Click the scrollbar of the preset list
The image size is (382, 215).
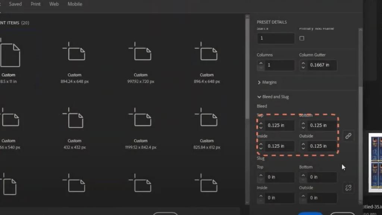pyautogui.click(x=247, y=68)
